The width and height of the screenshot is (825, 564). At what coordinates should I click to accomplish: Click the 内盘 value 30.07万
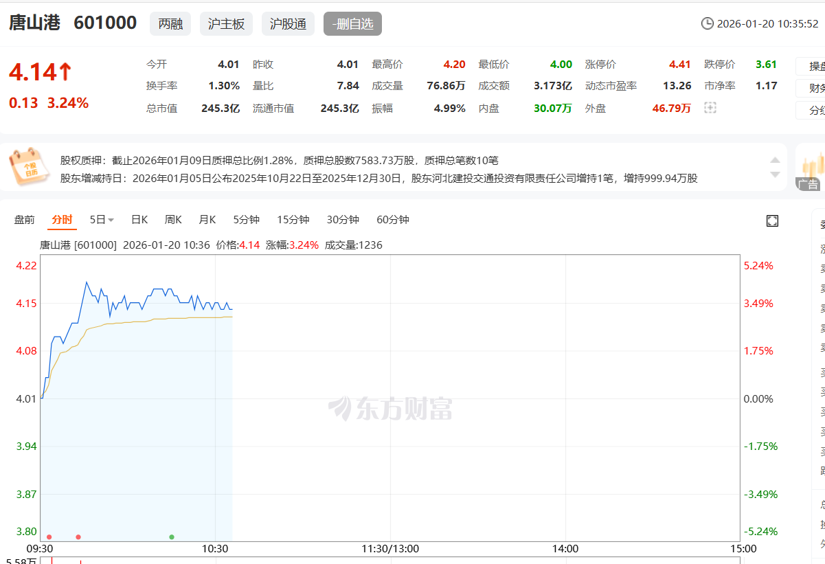tap(553, 108)
